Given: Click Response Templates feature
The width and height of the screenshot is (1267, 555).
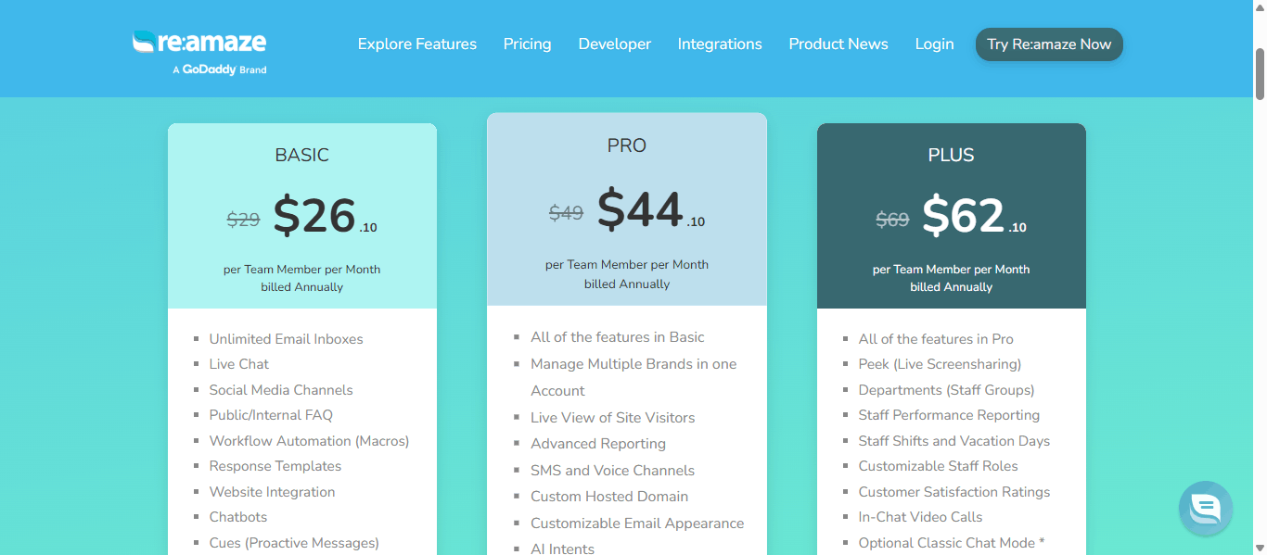Looking at the screenshot, I should coord(275,466).
